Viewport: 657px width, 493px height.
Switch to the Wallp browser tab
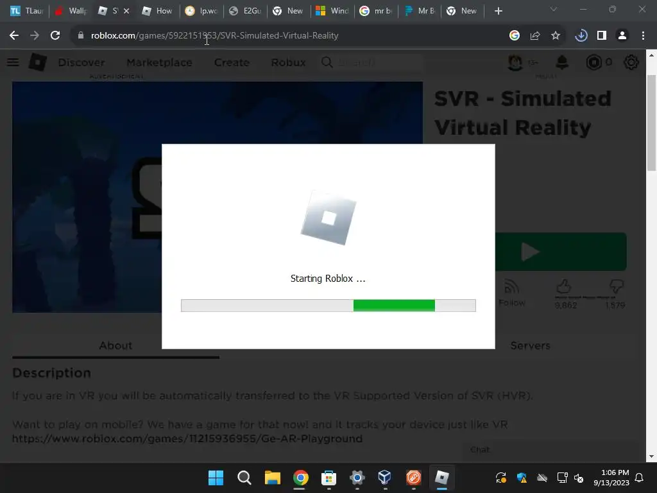(x=71, y=11)
